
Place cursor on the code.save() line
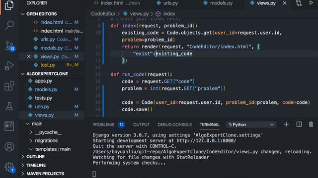[x=137, y=109]
